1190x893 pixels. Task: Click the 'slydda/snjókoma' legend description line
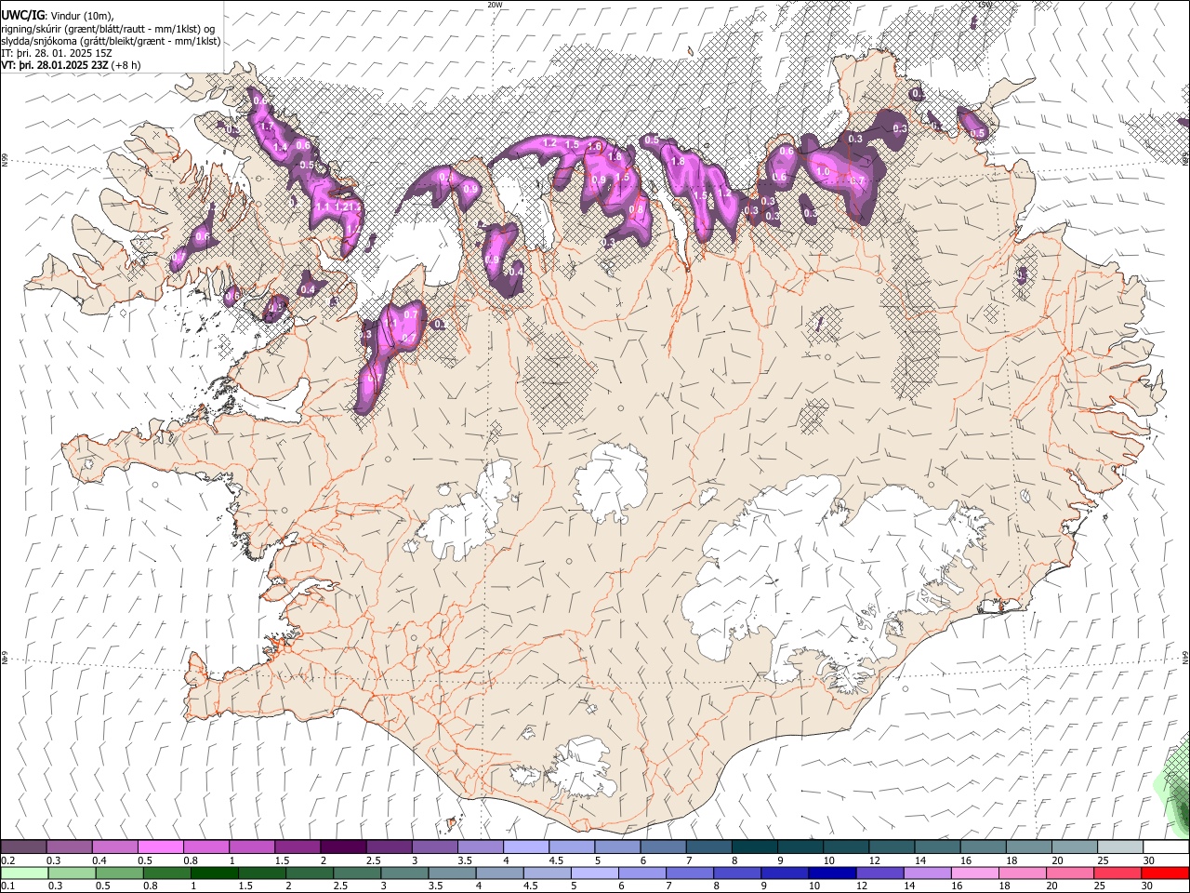pyautogui.click(x=111, y=41)
